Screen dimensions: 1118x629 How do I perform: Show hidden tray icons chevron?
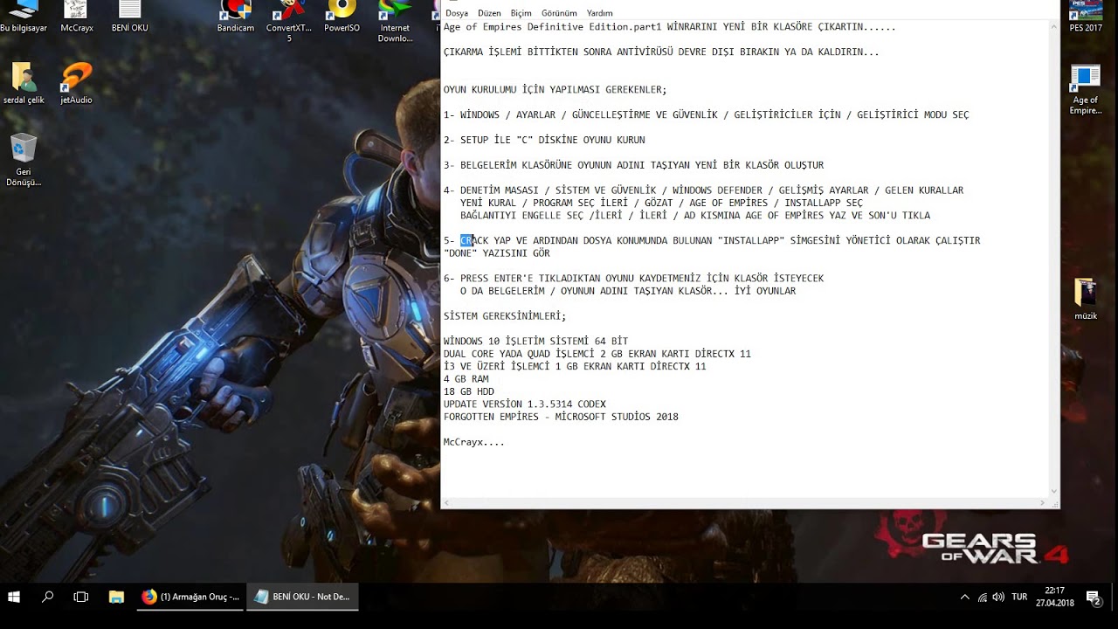[x=964, y=598]
